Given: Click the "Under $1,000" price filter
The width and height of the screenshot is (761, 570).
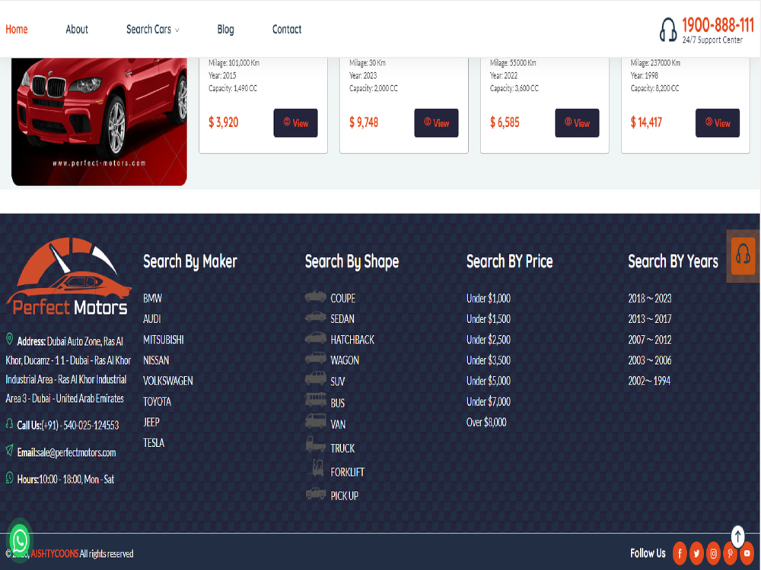Looking at the screenshot, I should (x=488, y=298).
